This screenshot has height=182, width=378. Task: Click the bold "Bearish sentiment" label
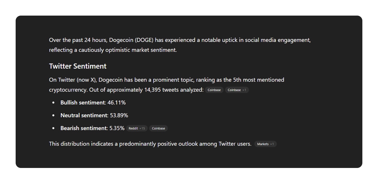click(84, 128)
